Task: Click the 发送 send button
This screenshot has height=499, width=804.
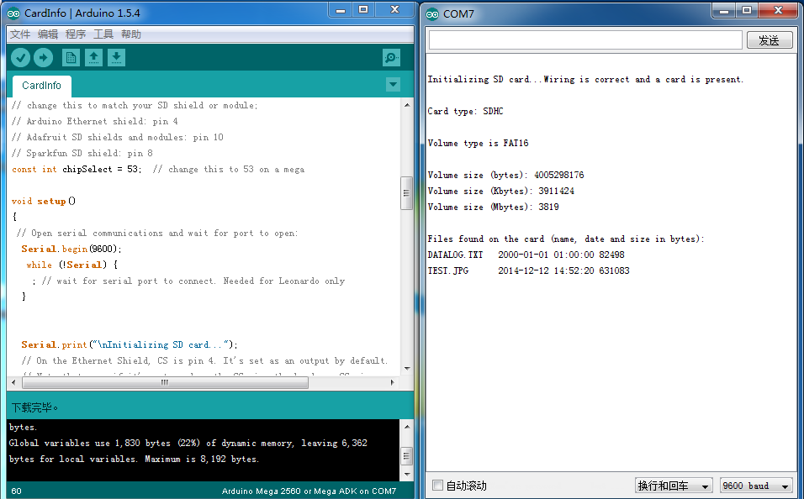Action: pos(770,40)
